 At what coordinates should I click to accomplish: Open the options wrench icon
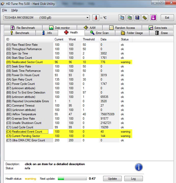tap(145, 18)
